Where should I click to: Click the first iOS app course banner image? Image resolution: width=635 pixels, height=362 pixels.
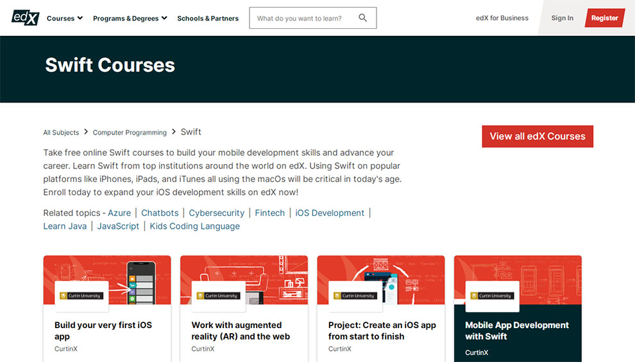point(107,279)
